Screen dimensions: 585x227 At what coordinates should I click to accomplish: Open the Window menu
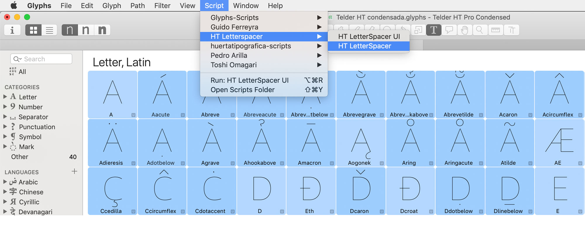coord(246,6)
